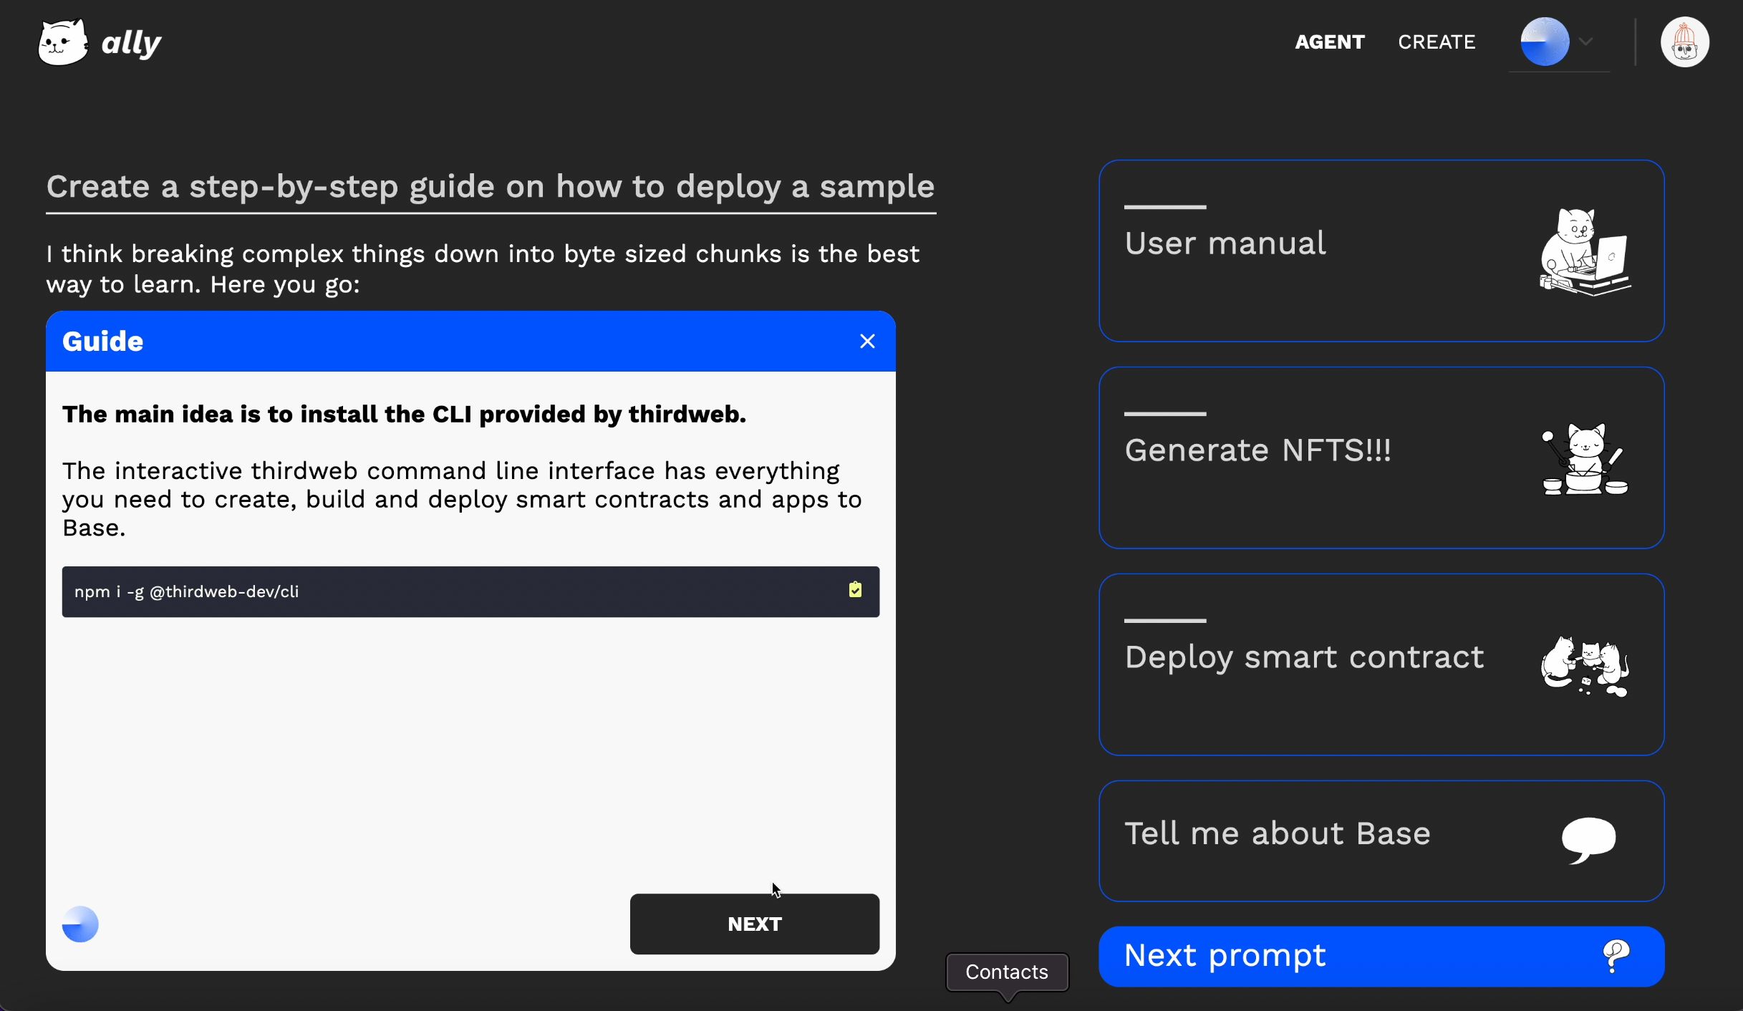Click the Contacts tooltip
1743x1011 pixels.
pos(1007,972)
